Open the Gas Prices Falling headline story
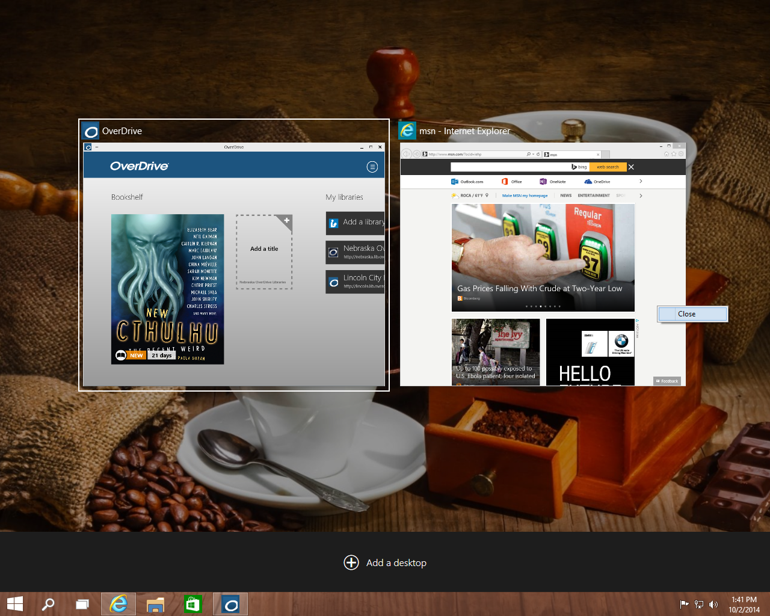Image resolution: width=770 pixels, height=616 pixels. tap(543, 258)
